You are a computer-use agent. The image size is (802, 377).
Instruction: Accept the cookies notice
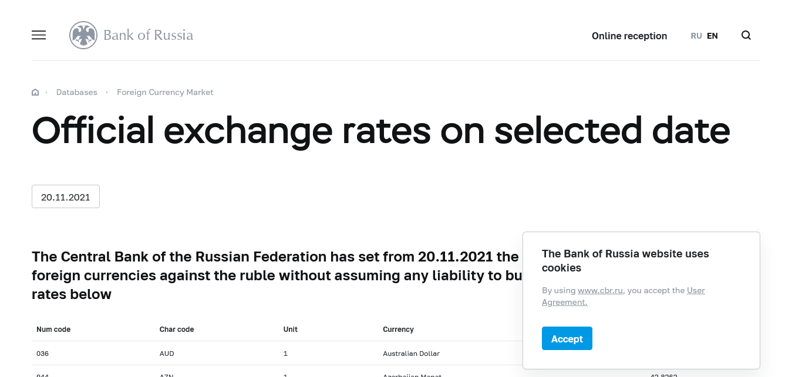pyautogui.click(x=567, y=339)
